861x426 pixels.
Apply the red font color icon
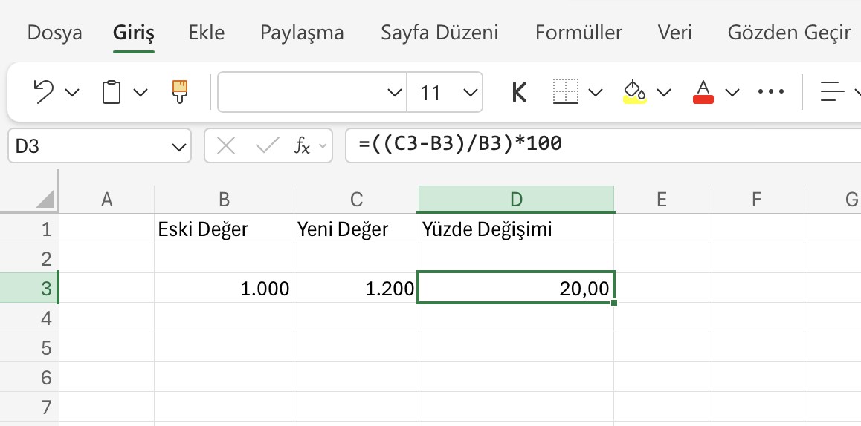click(x=703, y=91)
